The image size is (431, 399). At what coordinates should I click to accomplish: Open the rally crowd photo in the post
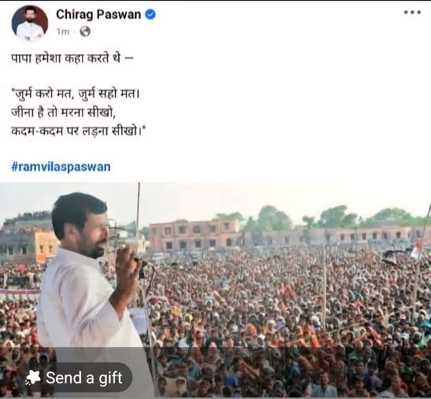(x=215, y=289)
